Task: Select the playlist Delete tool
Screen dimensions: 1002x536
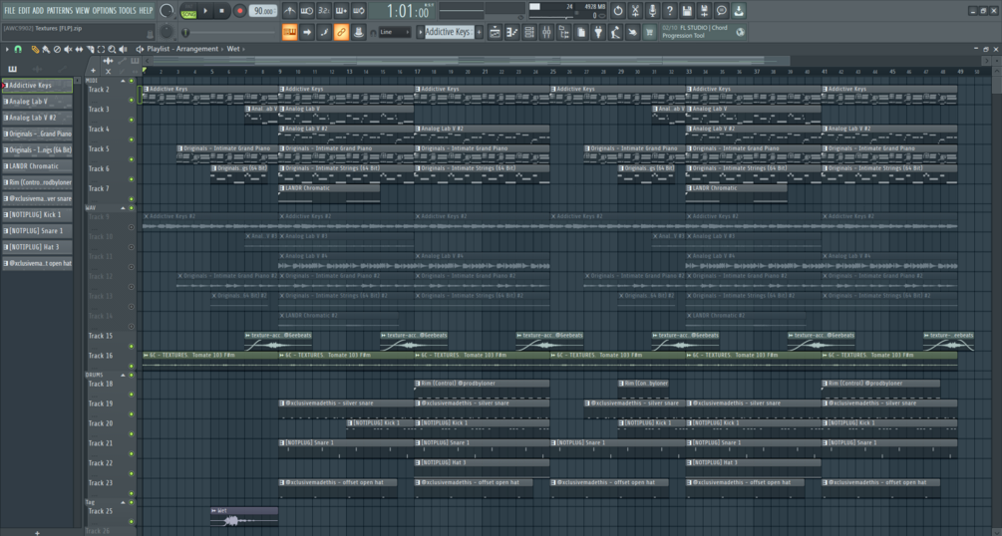Action: coord(57,49)
